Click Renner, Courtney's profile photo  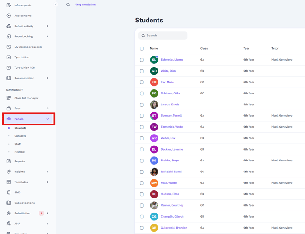(x=154, y=205)
